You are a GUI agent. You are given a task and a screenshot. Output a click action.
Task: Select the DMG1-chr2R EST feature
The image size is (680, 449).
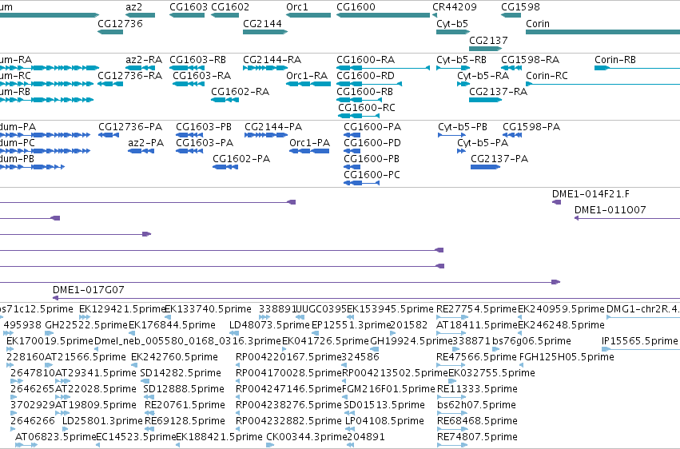[x=643, y=317]
